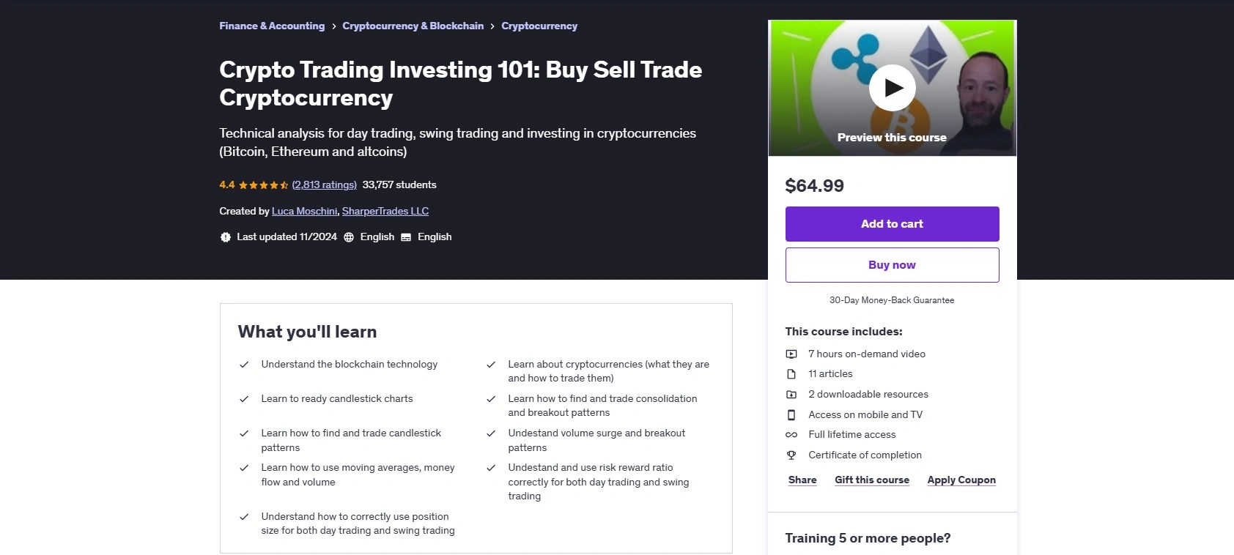
Task: Click the certificate trophy icon
Action: click(791, 455)
